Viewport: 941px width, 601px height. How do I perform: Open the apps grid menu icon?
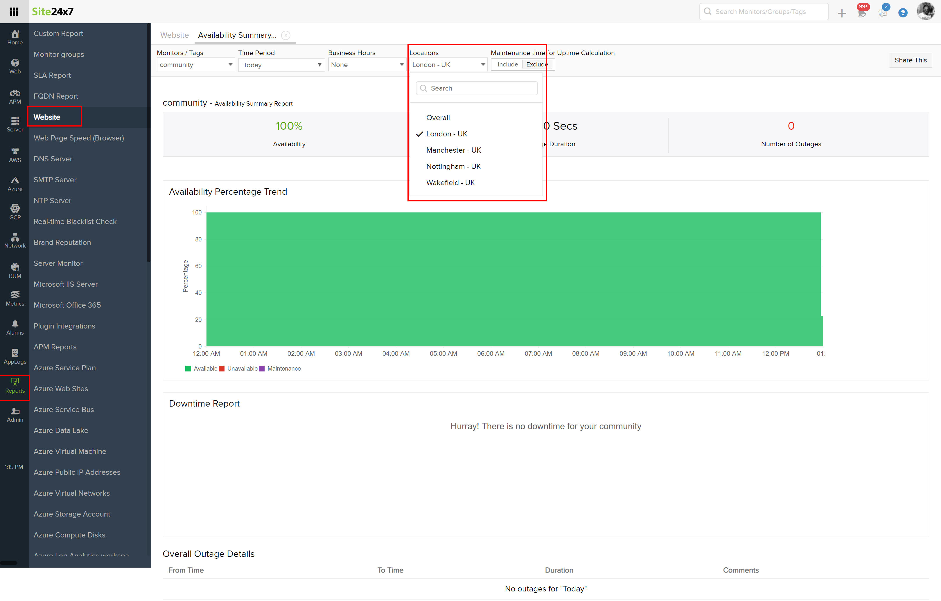(x=14, y=11)
